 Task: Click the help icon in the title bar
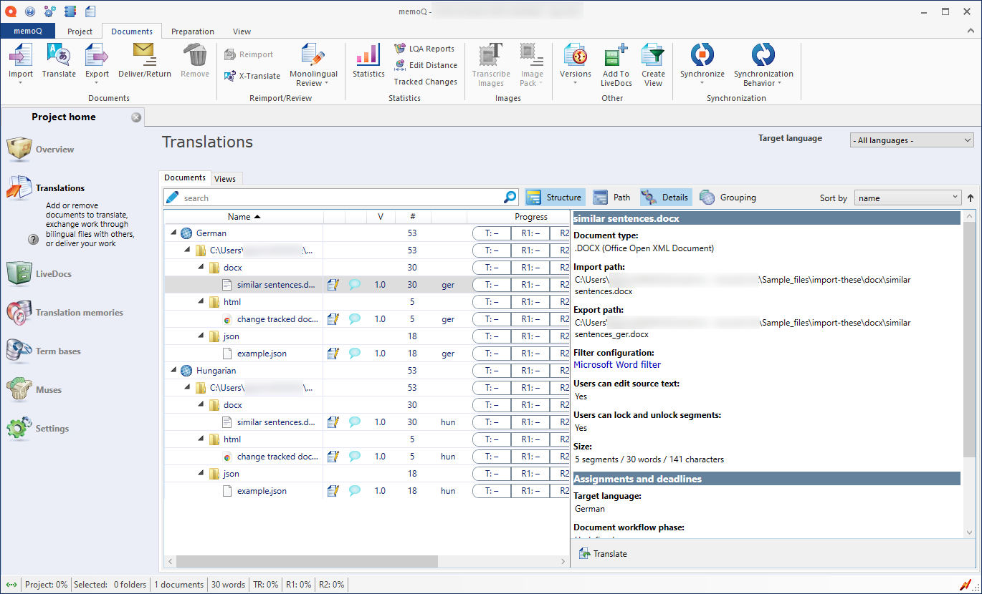coord(29,11)
